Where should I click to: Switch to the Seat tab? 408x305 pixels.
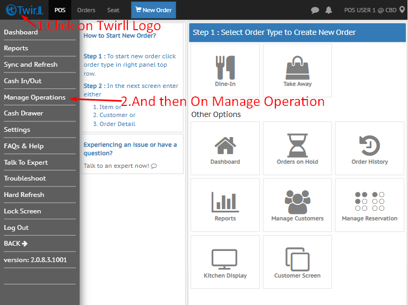pos(113,10)
